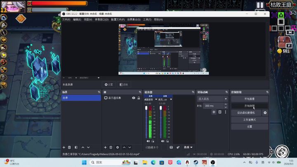Open the Scene Collection menu
The height and width of the screenshot is (167, 297).
coord(134,19)
